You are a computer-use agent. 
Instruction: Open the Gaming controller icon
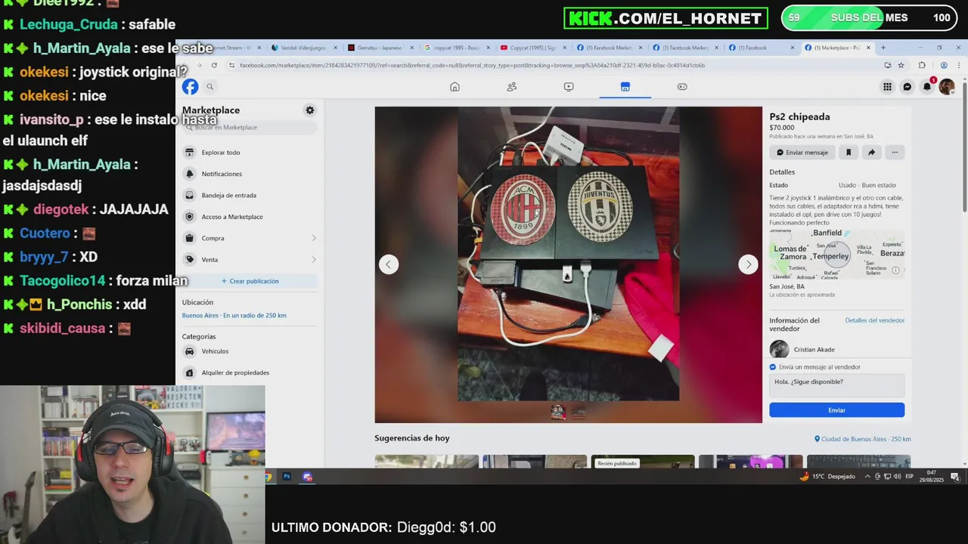pyautogui.click(x=682, y=87)
